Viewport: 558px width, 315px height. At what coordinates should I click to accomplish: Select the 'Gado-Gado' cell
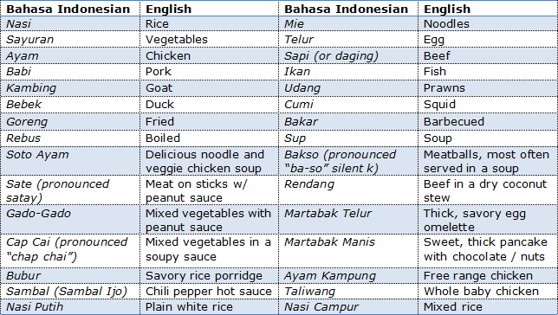[x=70, y=219]
